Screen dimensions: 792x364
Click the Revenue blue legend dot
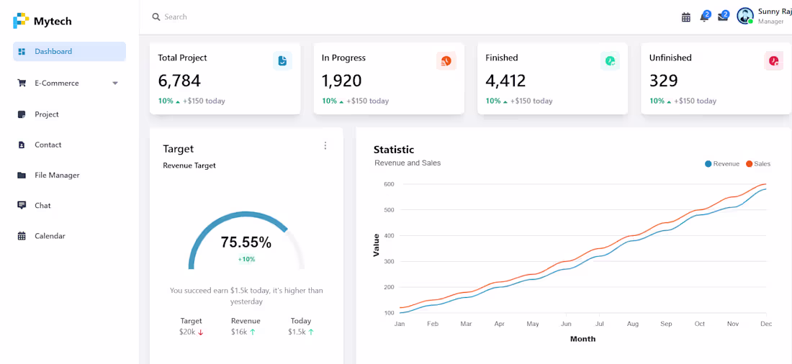pyautogui.click(x=708, y=163)
